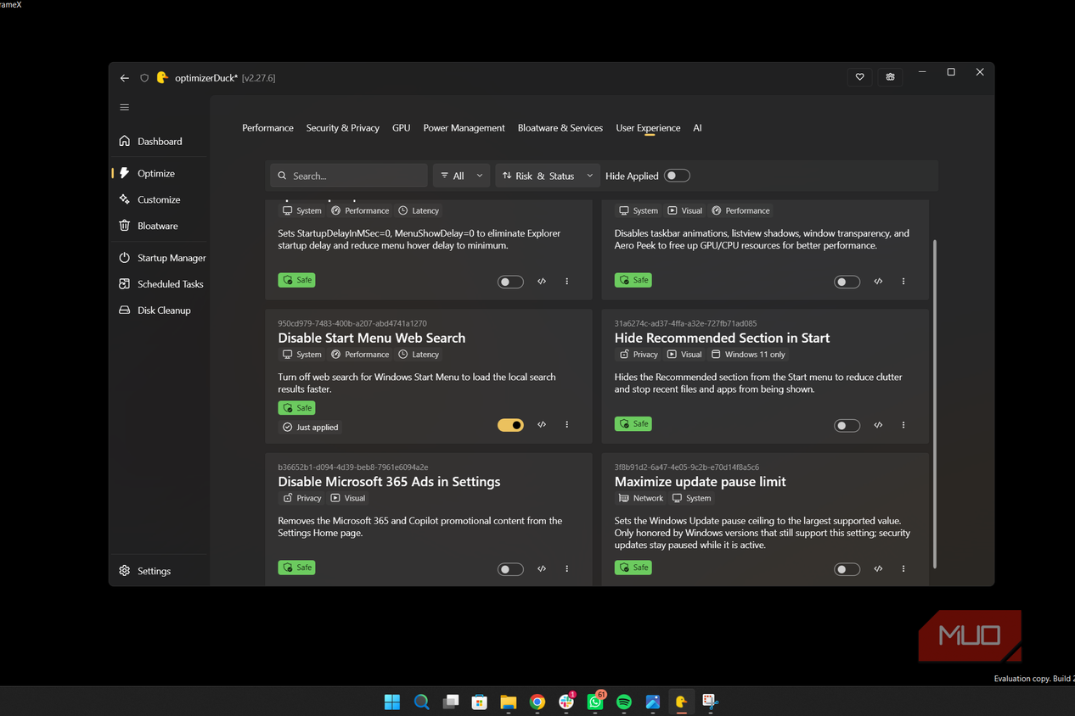Open more options for taskbar animations tweak
The image size is (1075, 716).
click(903, 282)
